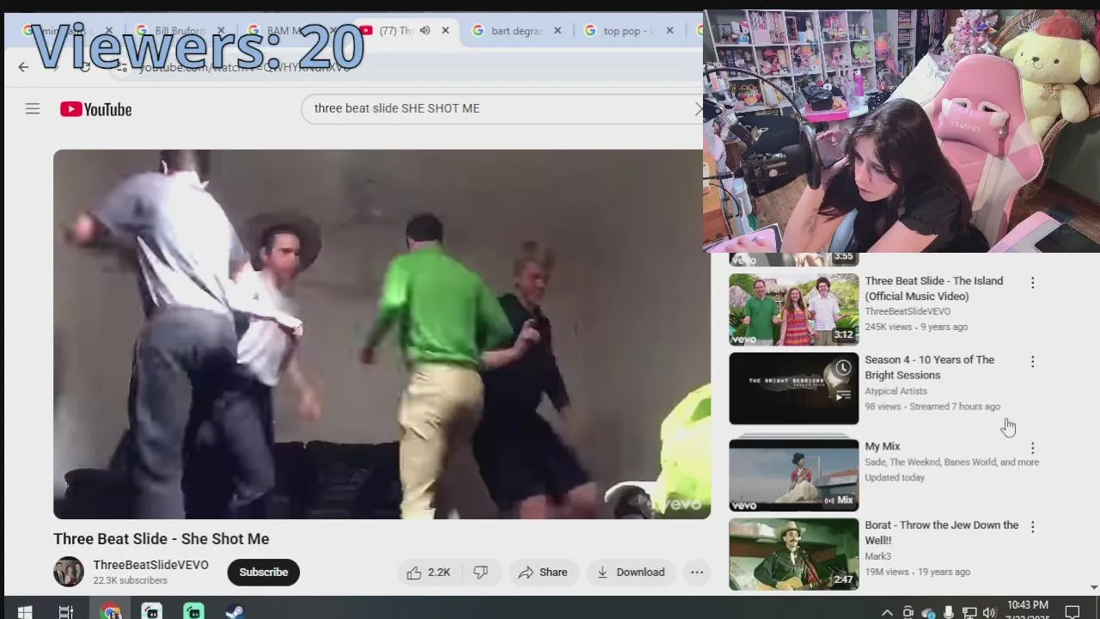1100x619 pixels.
Task: Click the Atypical Artists channel name
Action: pyautogui.click(x=895, y=391)
